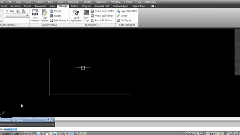
Task: Open the User Interface (CUI) editor
Action: tap(35, 16)
